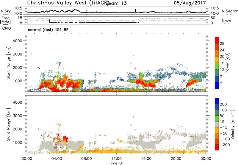Screen dimensions: 238x165
Task: Click the 'Nave' legend label
Action: pos(226,21)
